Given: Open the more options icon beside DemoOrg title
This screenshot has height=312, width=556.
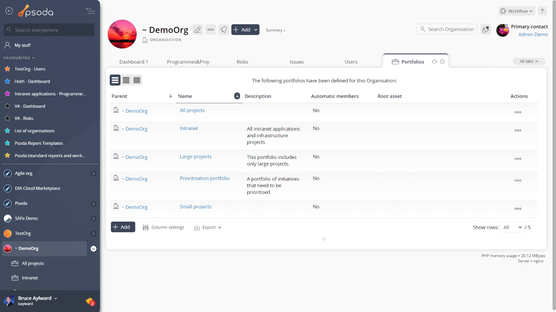Looking at the screenshot, I should tap(211, 30).
